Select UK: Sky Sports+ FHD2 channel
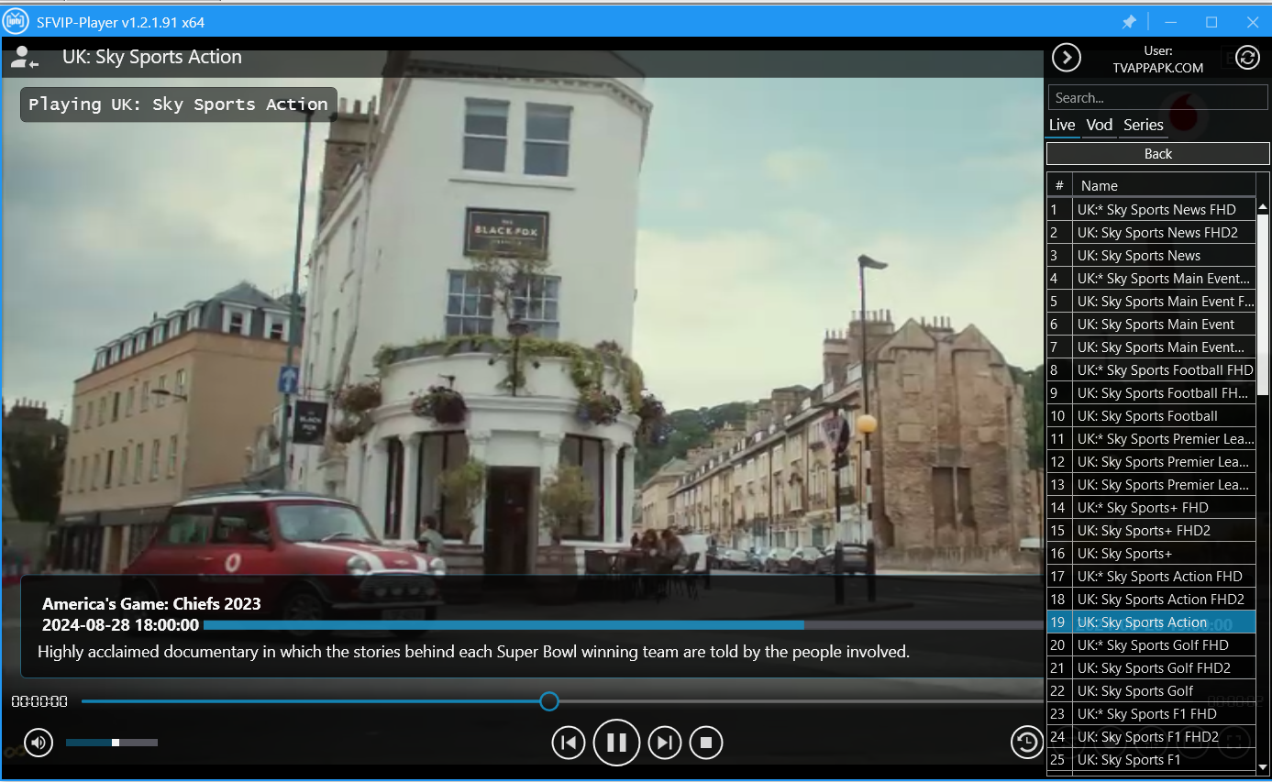This screenshot has width=1272, height=782. point(1151,531)
